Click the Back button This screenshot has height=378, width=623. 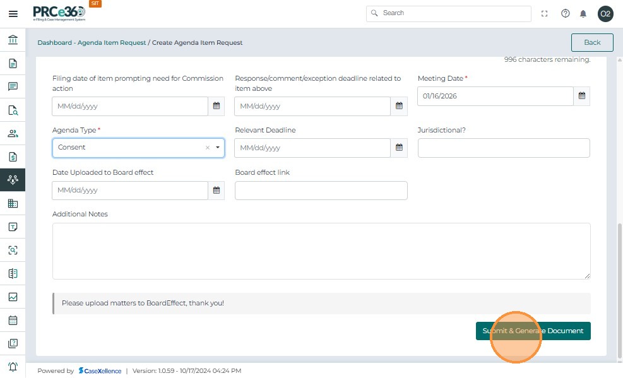(x=592, y=42)
